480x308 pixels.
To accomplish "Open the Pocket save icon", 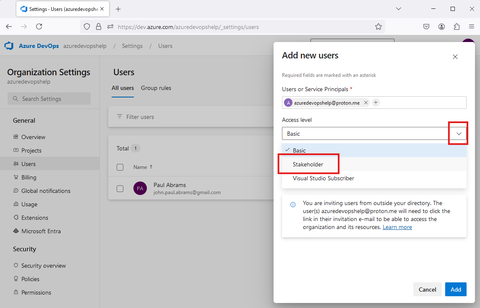I will [x=426, y=26].
